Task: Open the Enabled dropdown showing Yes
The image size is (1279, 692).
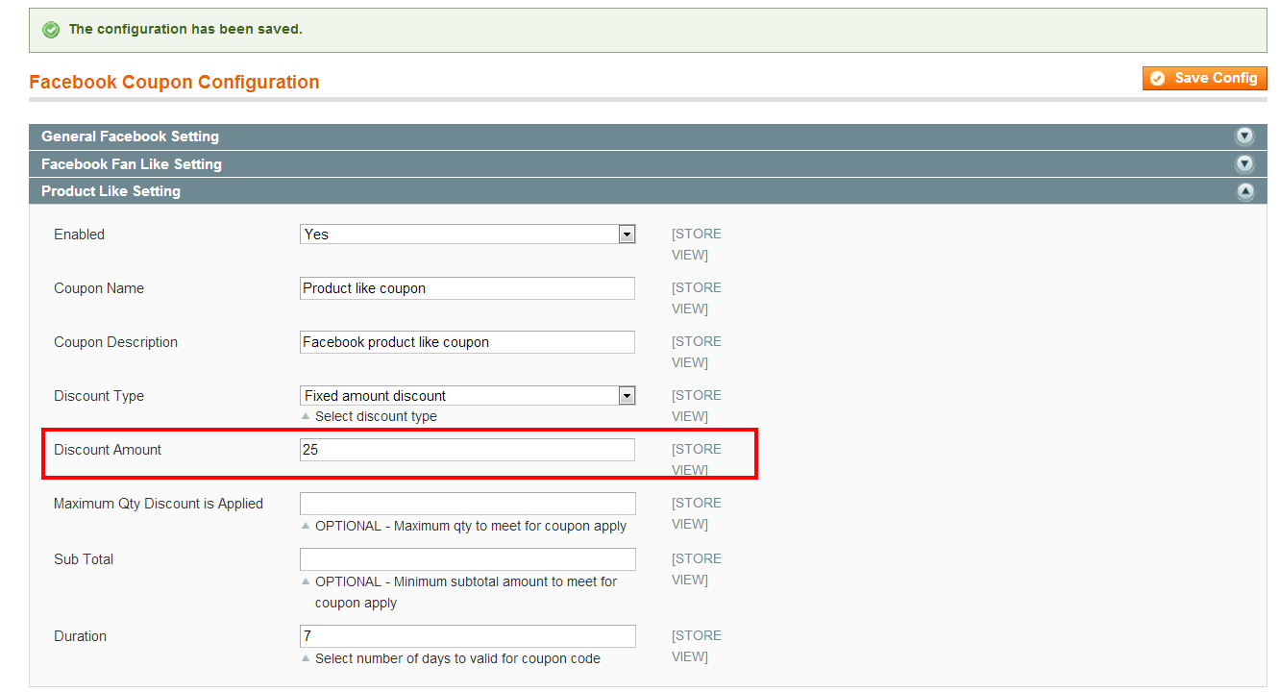Action: [x=468, y=234]
